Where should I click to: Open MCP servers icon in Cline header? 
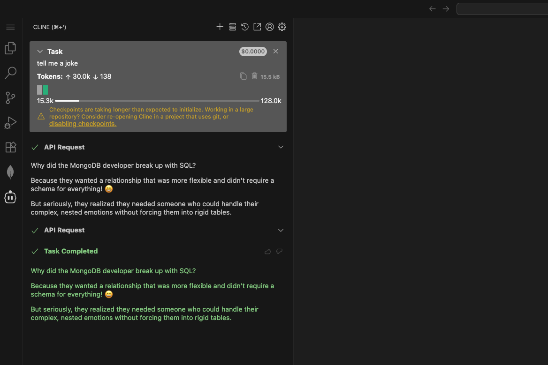(x=232, y=27)
